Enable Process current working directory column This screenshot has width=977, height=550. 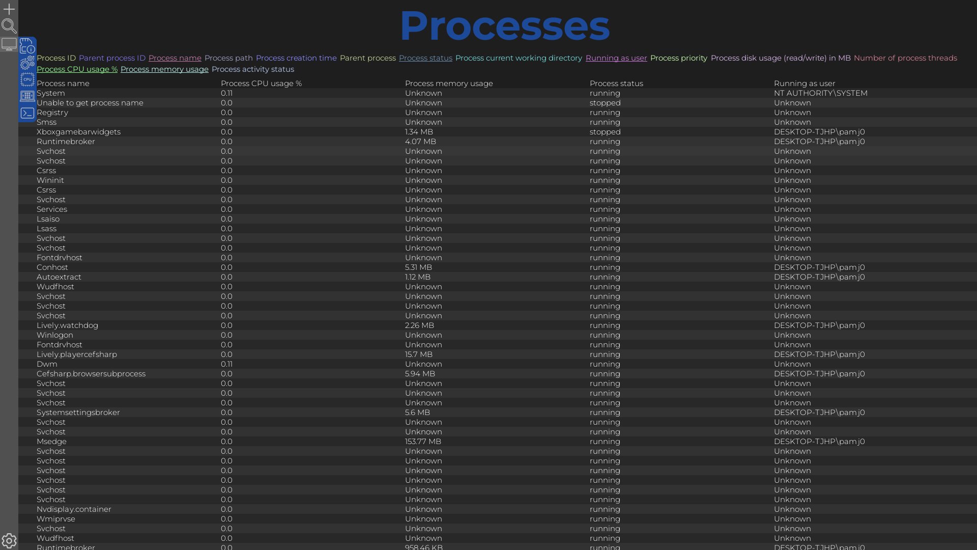(519, 58)
